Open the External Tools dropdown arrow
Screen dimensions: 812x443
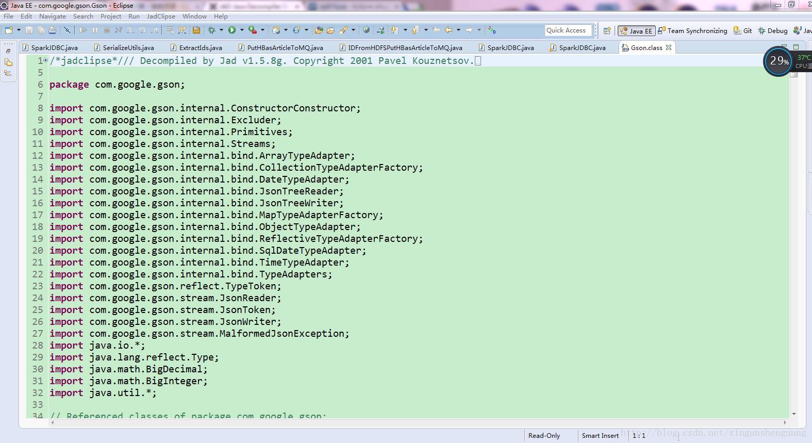coord(262,30)
